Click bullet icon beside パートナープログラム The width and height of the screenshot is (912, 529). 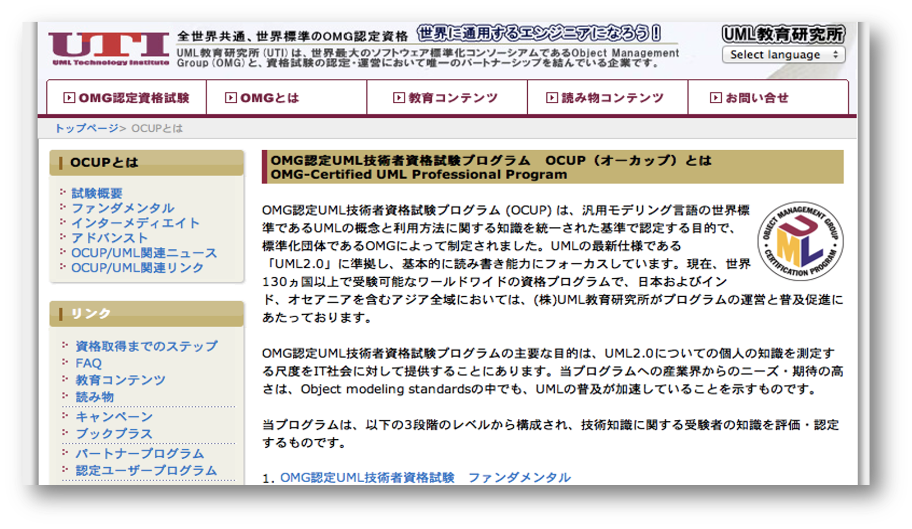click(x=65, y=452)
